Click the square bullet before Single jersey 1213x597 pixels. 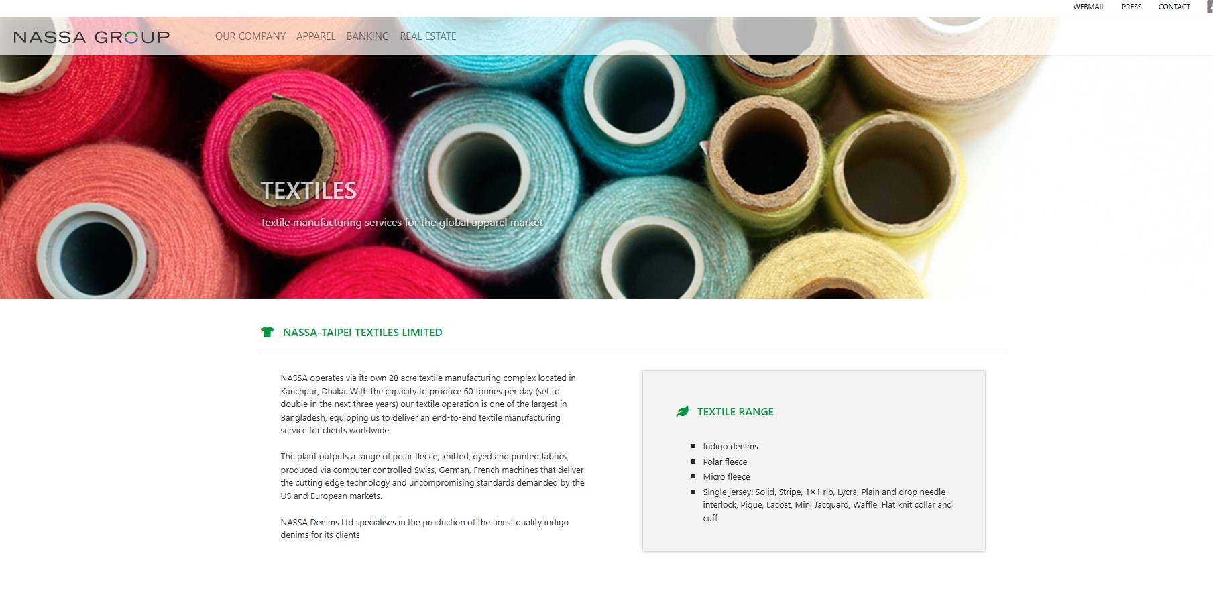[x=693, y=492]
